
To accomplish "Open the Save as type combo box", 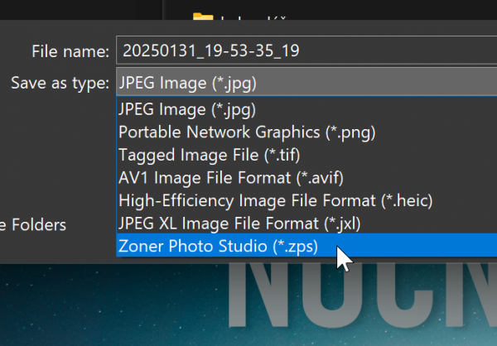I will (x=306, y=82).
